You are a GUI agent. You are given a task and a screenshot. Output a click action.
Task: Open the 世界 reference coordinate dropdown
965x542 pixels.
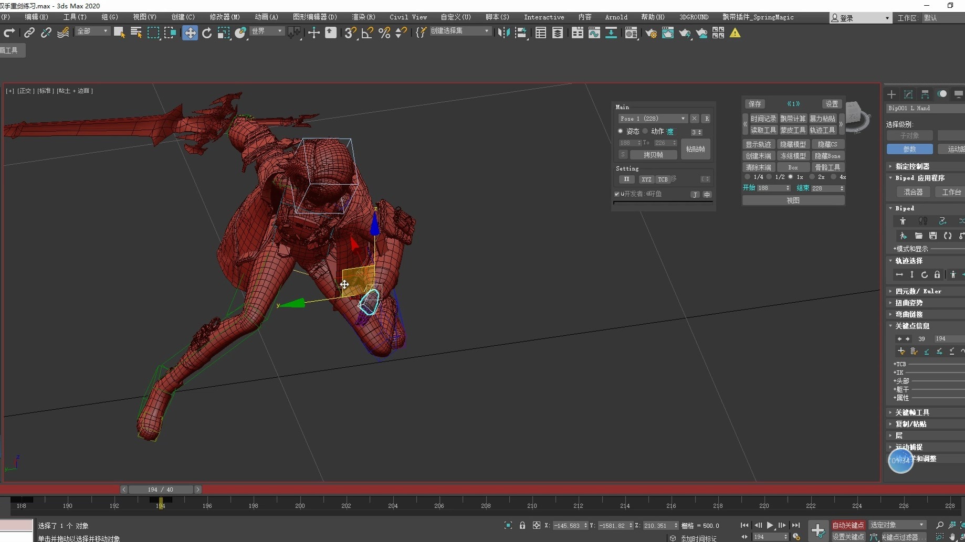point(266,31)
